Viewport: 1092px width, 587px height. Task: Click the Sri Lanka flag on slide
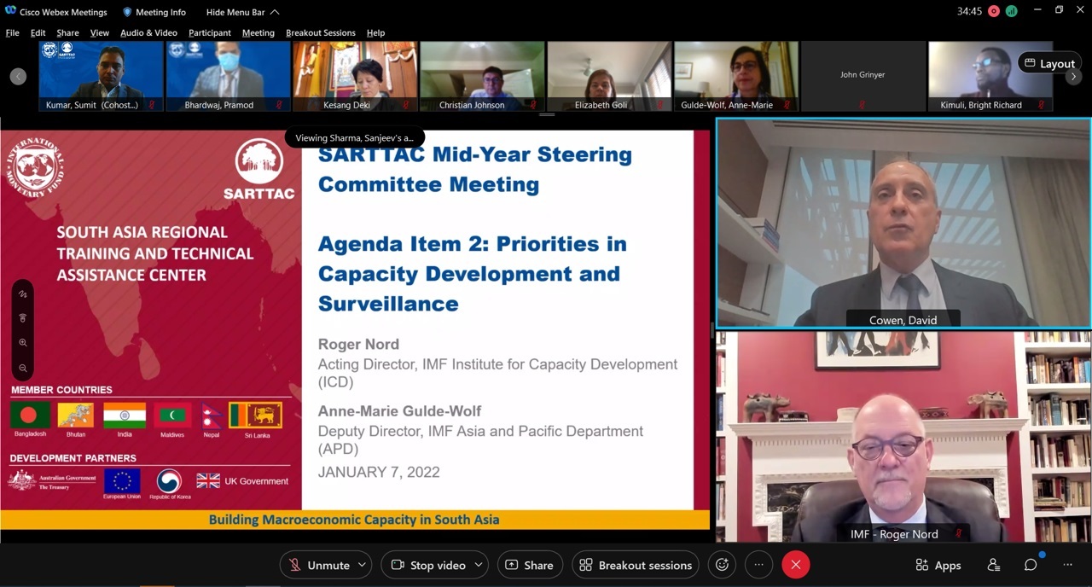(x=256, y=416)
